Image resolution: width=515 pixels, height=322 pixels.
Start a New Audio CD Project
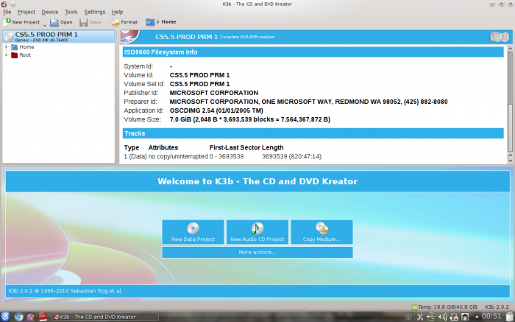pos(257,232)
